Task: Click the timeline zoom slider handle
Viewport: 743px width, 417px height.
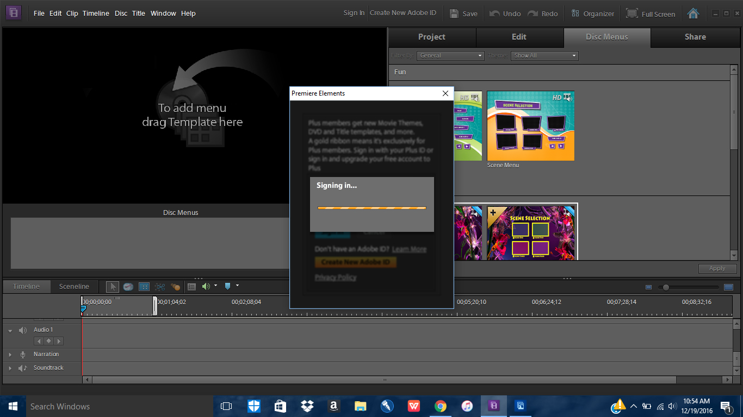Action: point(665,287)
